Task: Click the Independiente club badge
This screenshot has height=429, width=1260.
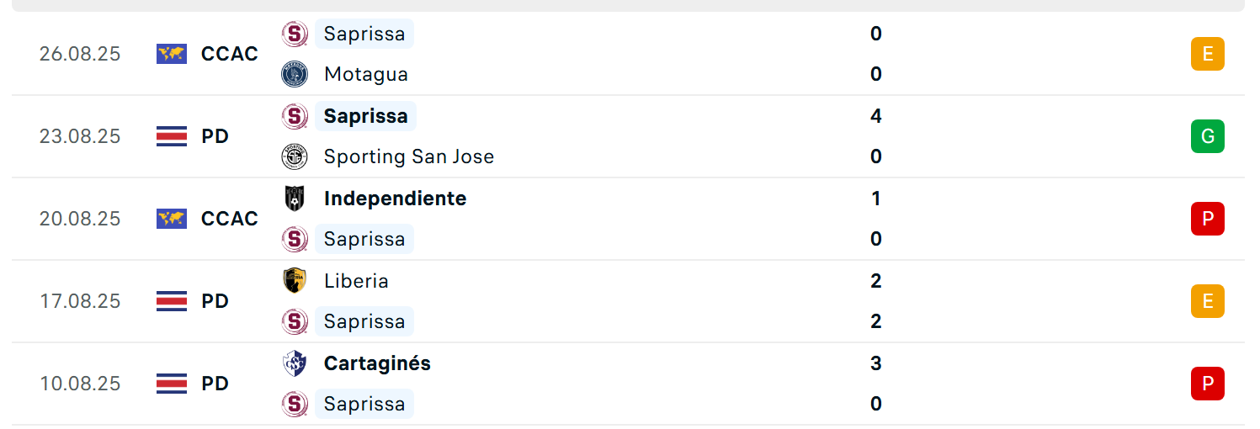Action: point(295,199)
